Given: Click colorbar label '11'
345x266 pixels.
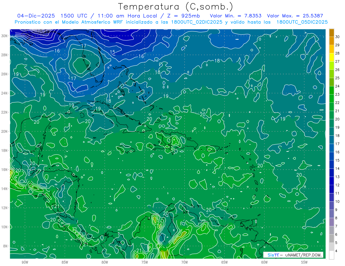Looking at the screenshot, I should coord(338,193).
